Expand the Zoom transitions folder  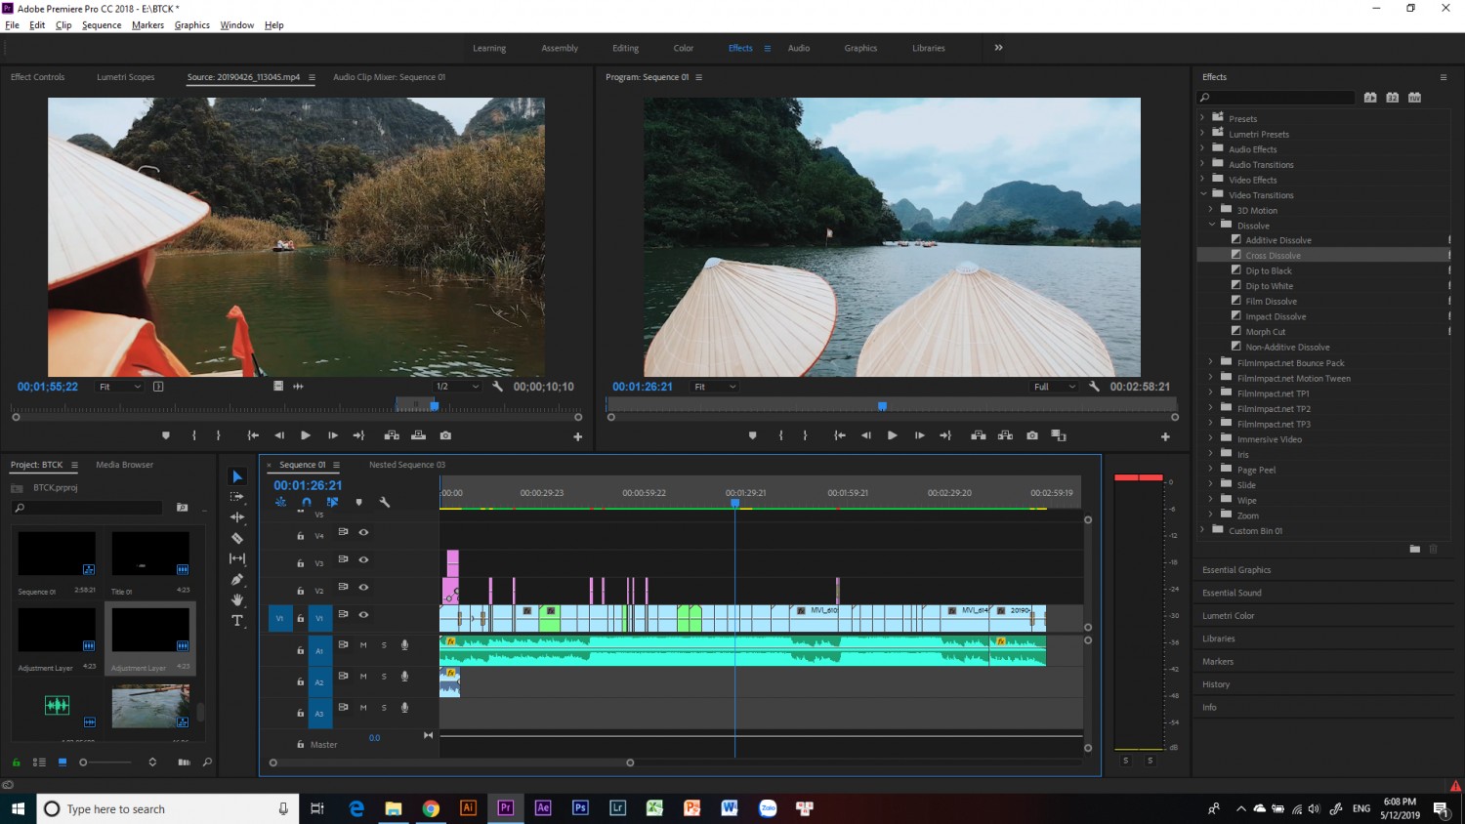[x=1211, y=515]
